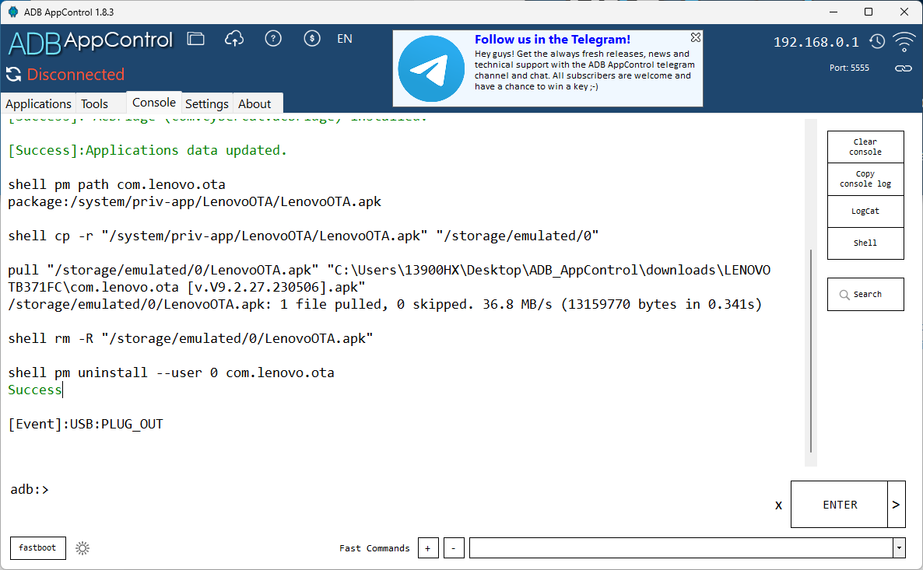
Task: Open the Telegram logo in banner
Action: click(431, 68)
